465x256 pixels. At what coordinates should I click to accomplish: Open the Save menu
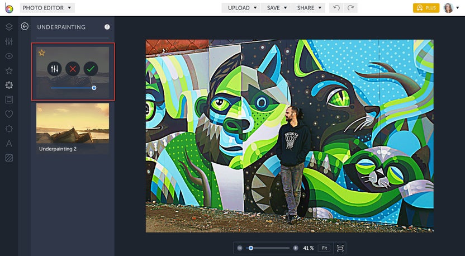pyautogui.click(x=276, y=8)
